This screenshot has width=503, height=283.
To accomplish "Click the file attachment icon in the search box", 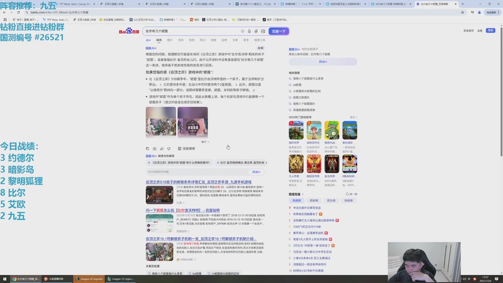I will point(256,31).
